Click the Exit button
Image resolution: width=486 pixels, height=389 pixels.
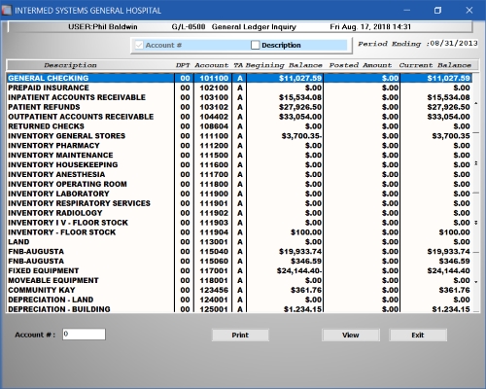tap(418, 335)
